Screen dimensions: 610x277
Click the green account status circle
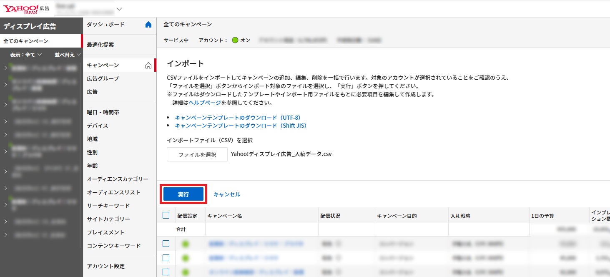(x=235, y=40)
